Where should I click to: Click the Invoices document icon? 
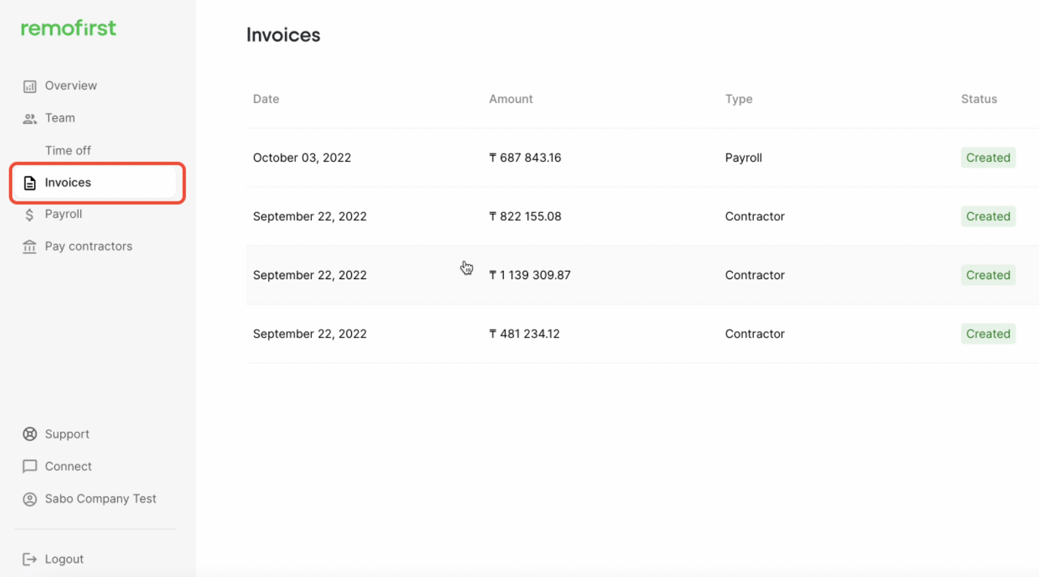[x=29, y=183]
